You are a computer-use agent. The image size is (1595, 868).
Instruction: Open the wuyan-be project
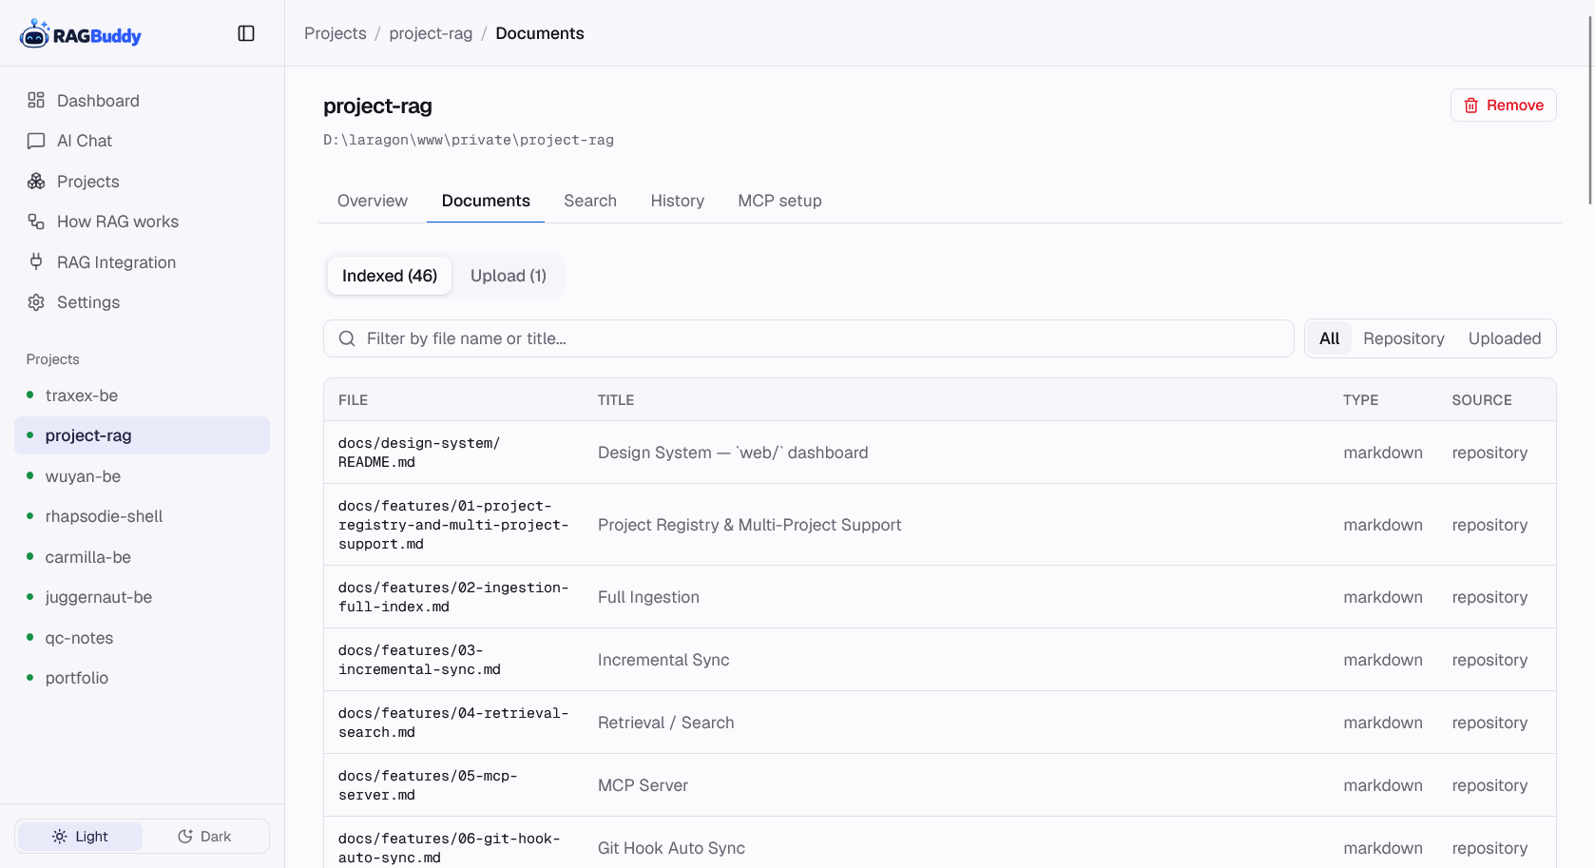coord(142,476)
